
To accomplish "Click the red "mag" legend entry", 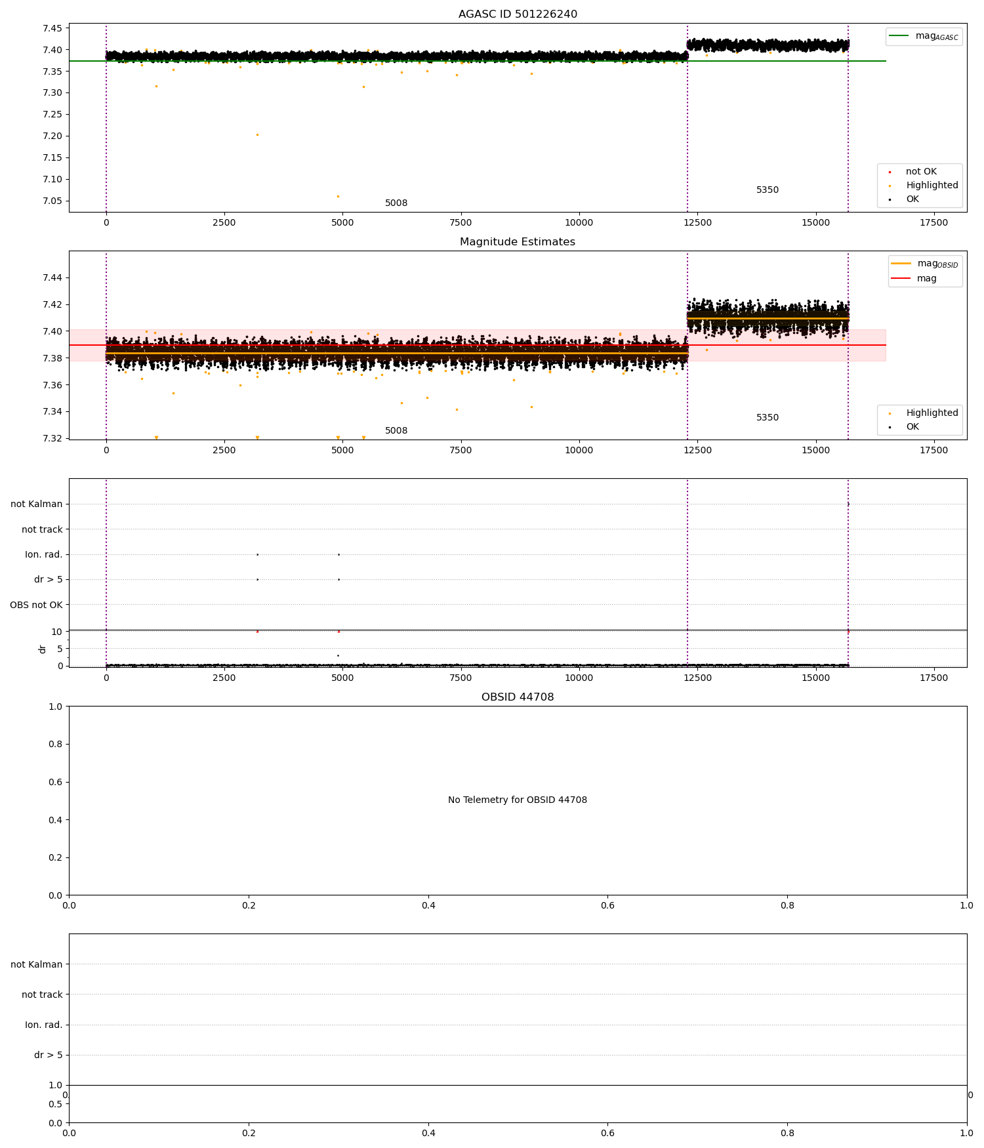I will tap(914, 279).
